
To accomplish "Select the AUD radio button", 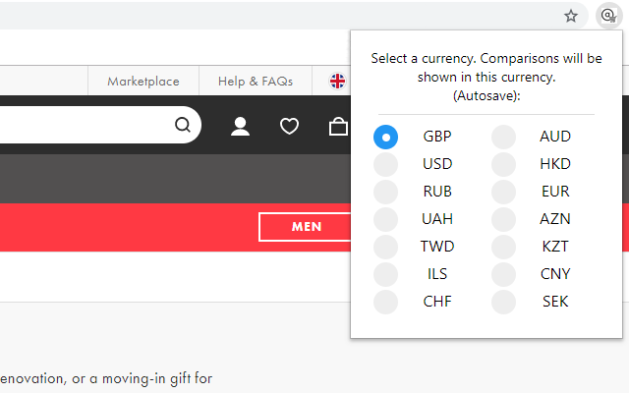I will (504, 137).
